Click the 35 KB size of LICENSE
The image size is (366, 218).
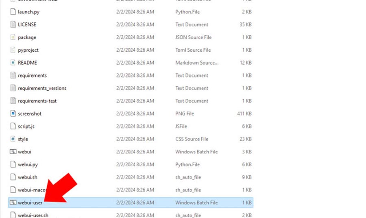[x=246, y=24]
